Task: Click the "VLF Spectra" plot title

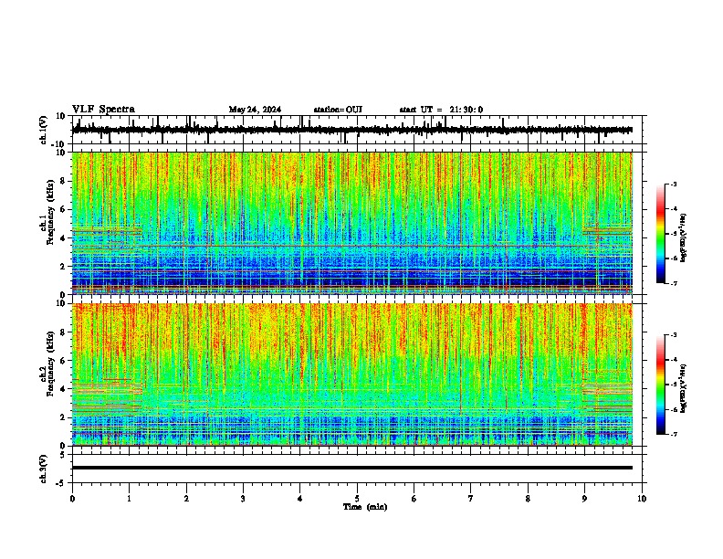Action: coord(103,110)
